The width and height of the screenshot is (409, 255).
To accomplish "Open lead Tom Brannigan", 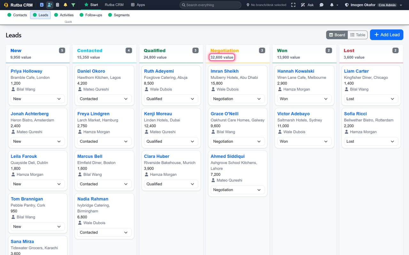I will (27, 199).
